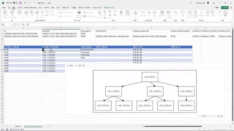Open Recommended Charts

point(100,15)
